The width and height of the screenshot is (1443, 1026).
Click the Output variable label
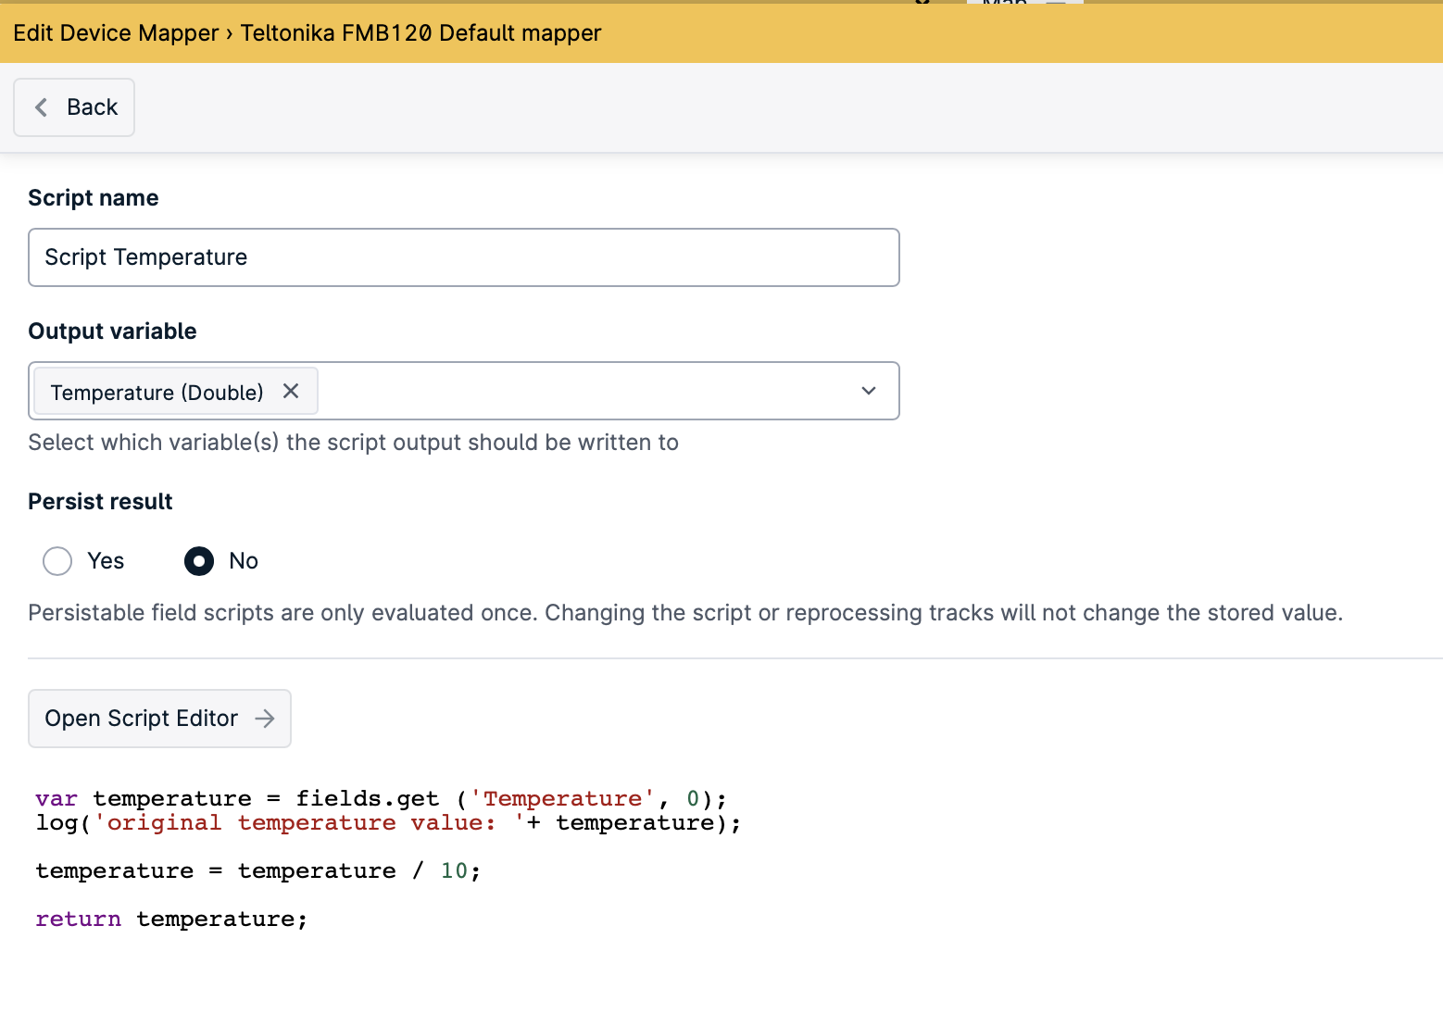tap(112, 332)
